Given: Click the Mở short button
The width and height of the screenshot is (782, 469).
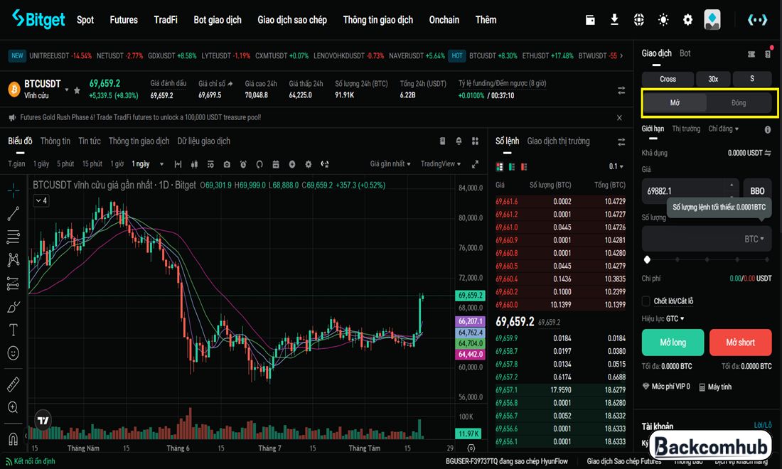Looking at the screenshot, I should [x=740, y=343].
